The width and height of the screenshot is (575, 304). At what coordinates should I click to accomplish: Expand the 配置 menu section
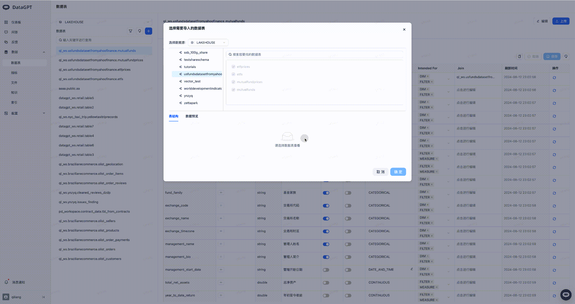24,113
